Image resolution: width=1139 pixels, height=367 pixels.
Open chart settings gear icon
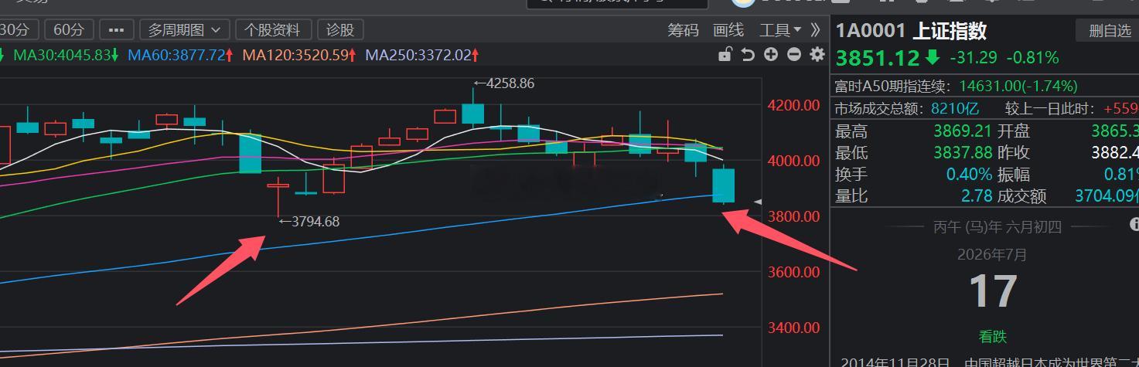(x=817, y=54)
